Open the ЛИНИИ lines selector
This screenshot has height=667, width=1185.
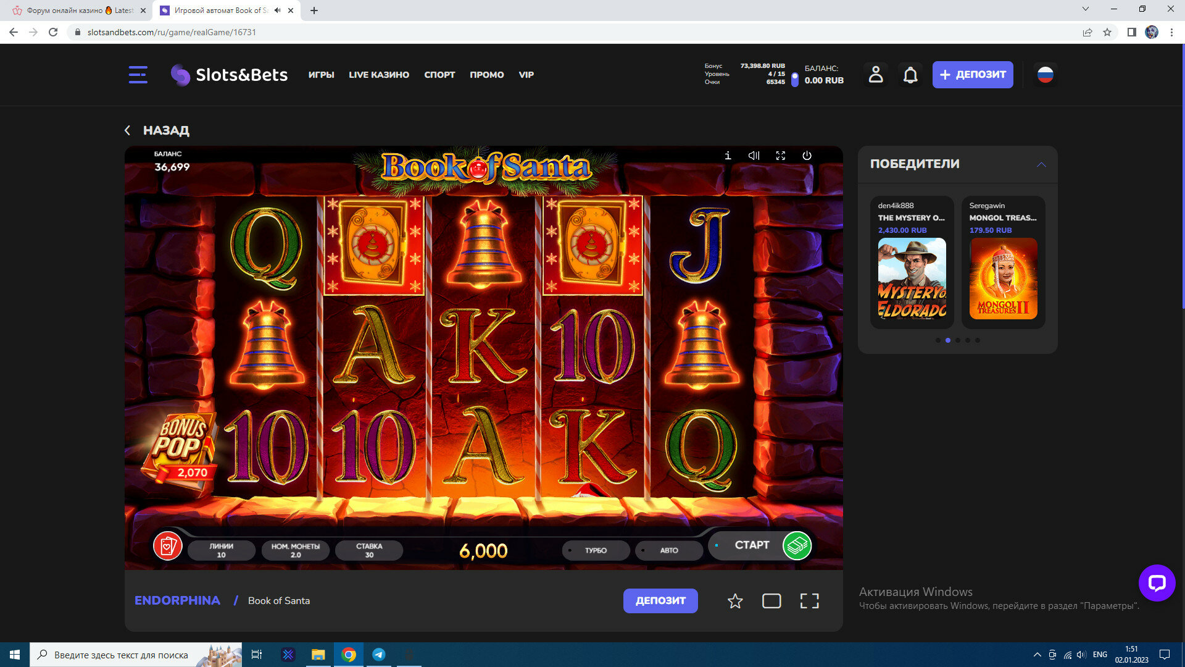click(x=221, y=550)
